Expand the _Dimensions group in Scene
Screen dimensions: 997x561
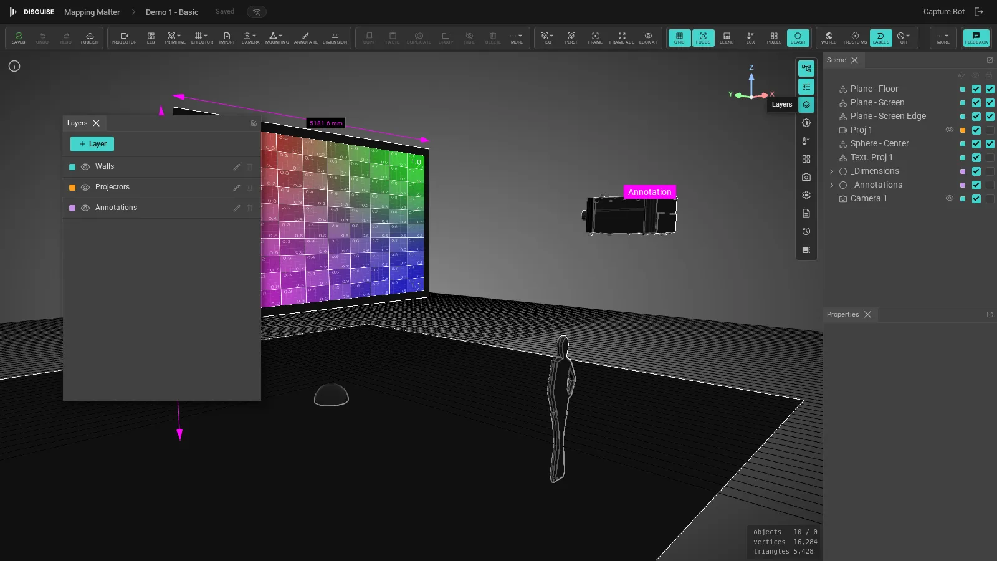[832, 171]
